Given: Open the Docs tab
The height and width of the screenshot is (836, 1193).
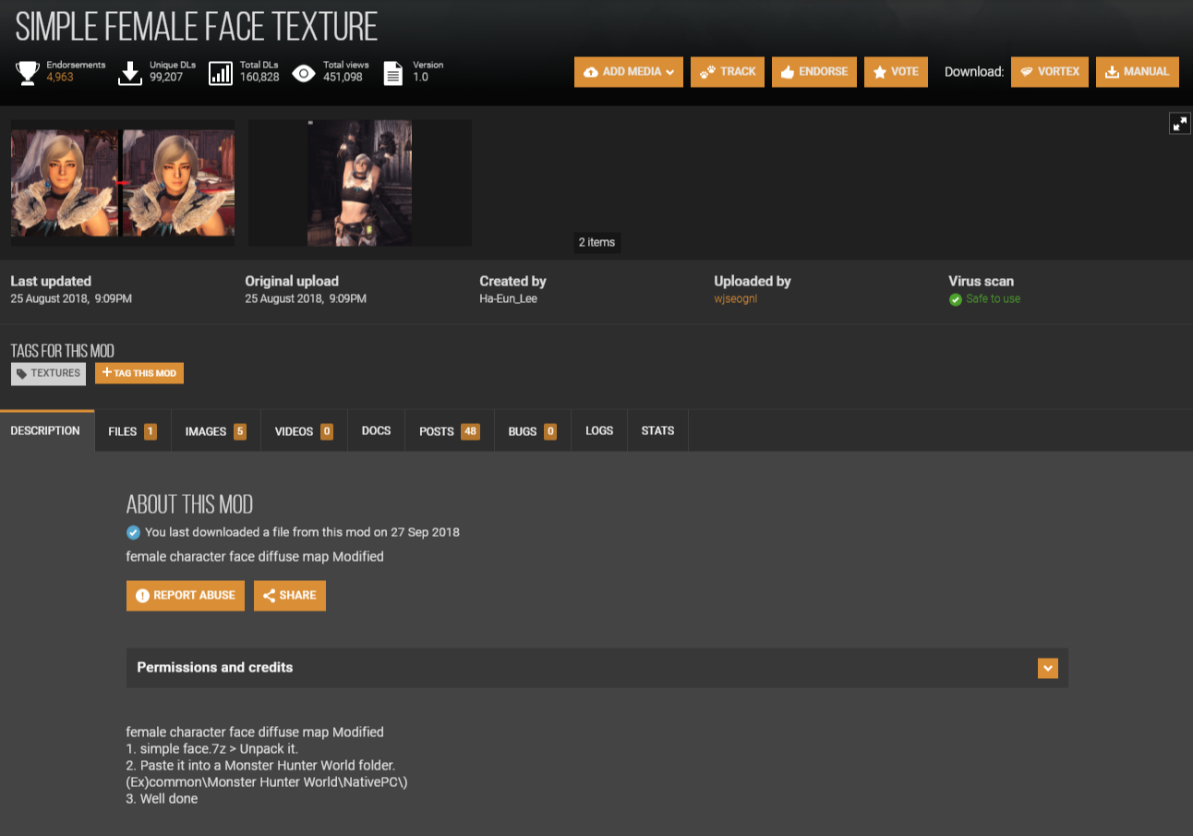Looking at the screenshot, I should click(x=376, y=431).
